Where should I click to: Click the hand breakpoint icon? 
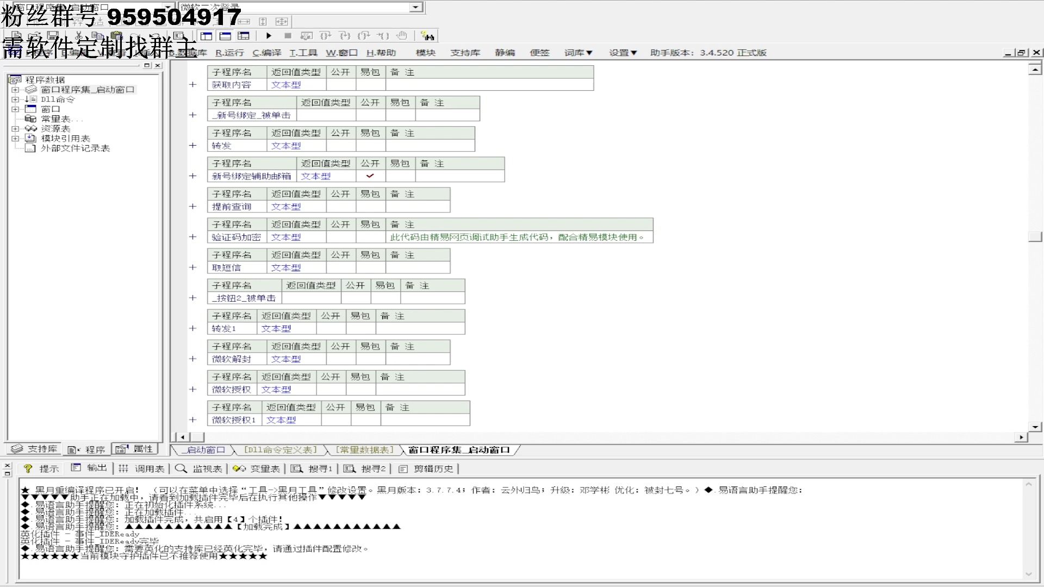point(402,36)
